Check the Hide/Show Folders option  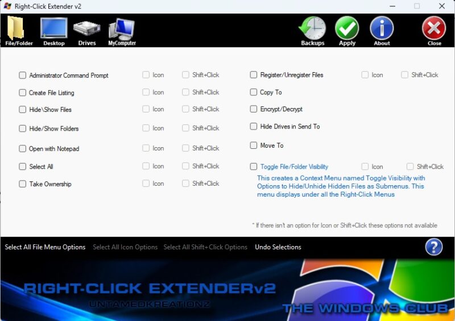point(22,128)
